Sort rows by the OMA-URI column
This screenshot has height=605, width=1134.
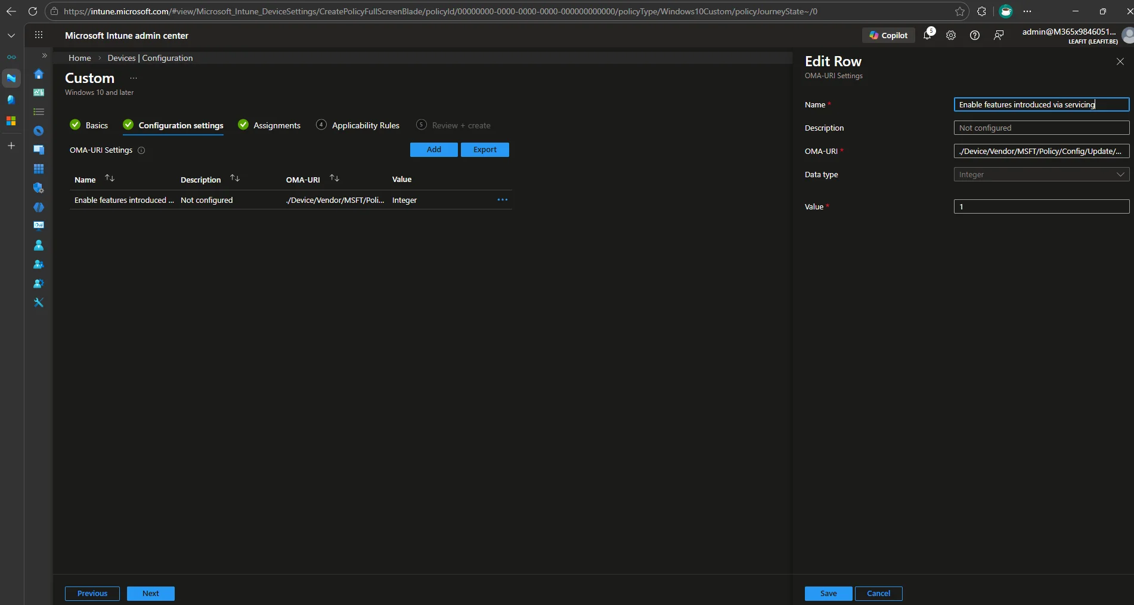tap(334, 178)
